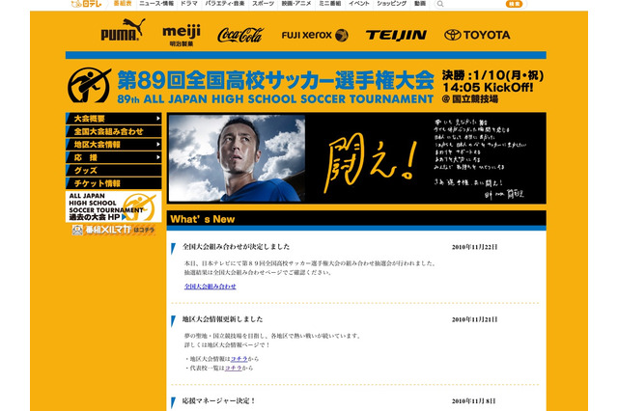Click the 第89回全国高校サッカー選手権大会 title
The height and width of the screenshot is (411, 618).
(x=275, y=80)
